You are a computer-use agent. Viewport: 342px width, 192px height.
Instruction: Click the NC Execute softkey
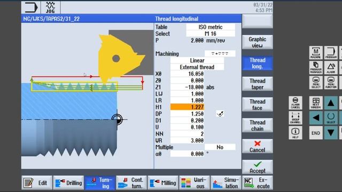pyautogui.click(x=258, y=183)
